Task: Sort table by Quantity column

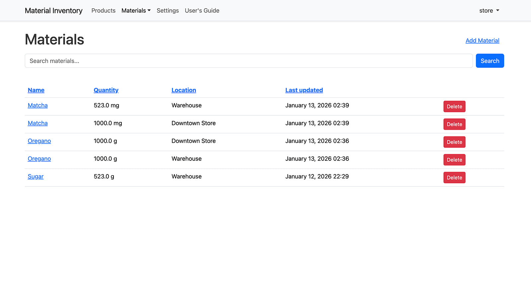Action: 106,90
